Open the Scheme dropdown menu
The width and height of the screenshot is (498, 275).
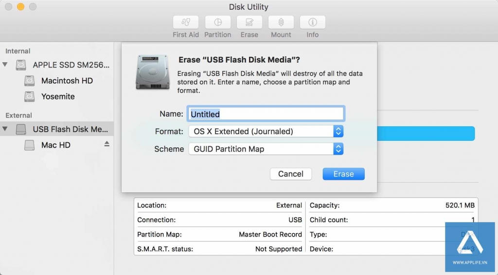click(266, 149)
